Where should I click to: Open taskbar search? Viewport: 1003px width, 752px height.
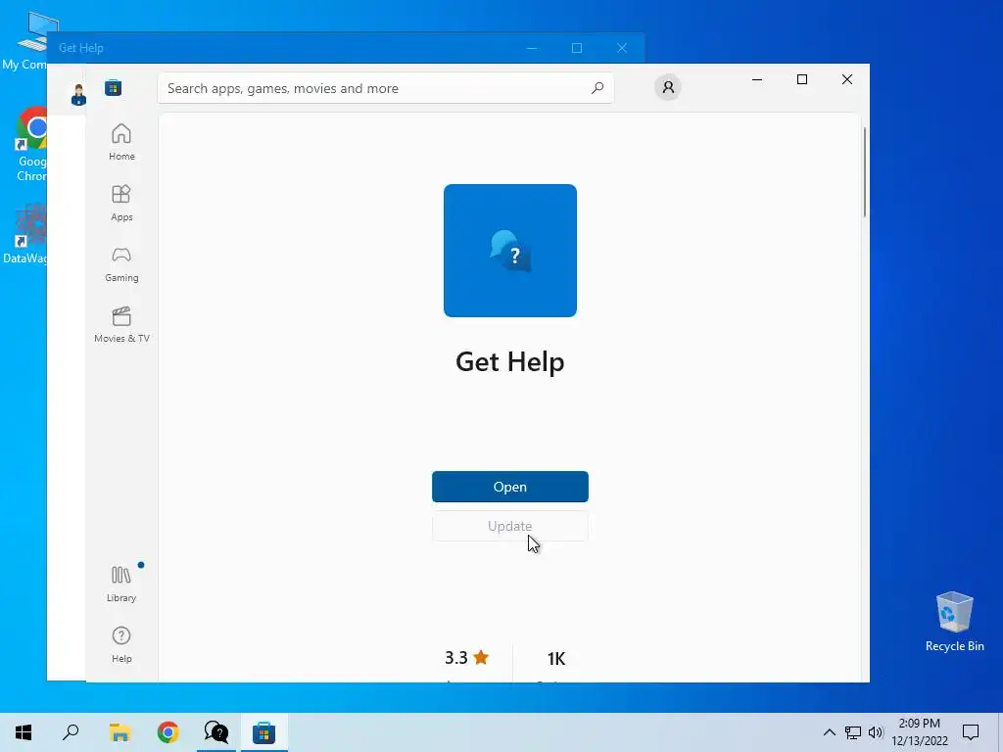71,732
